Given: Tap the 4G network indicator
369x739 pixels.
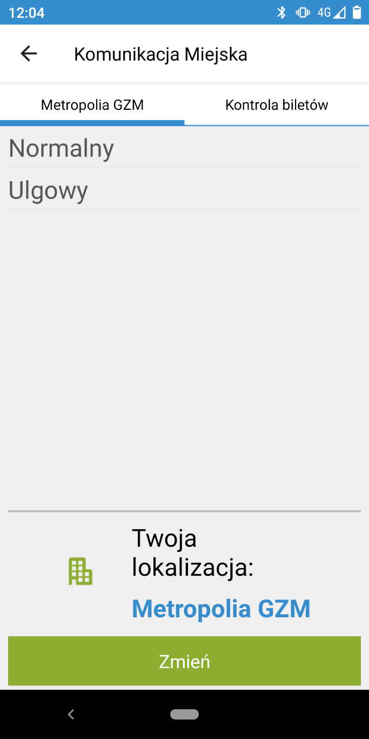Looking at the screenshot, I should (x=324, y=12).
